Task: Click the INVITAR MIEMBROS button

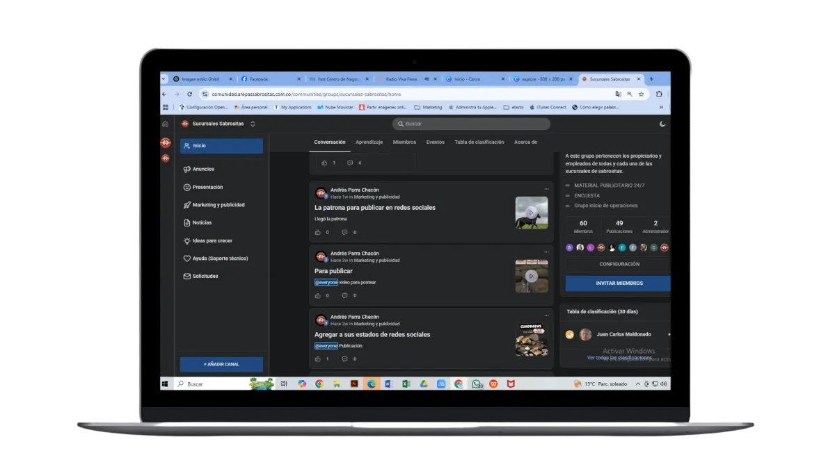Action: [x=618, y=283]
